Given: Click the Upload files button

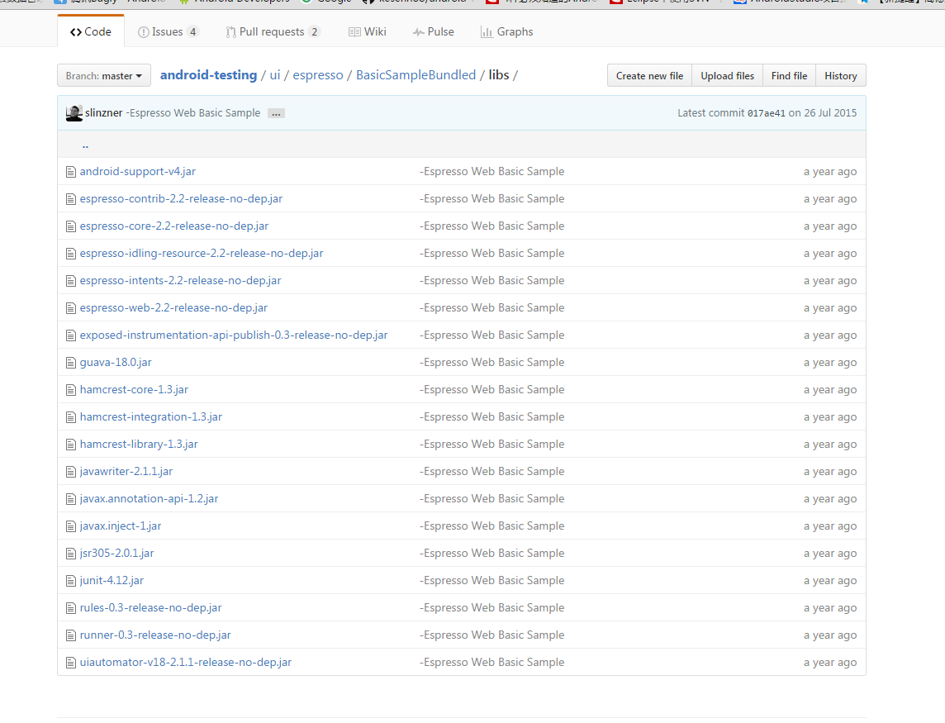Looking at the screenshot, I should 727,76.
